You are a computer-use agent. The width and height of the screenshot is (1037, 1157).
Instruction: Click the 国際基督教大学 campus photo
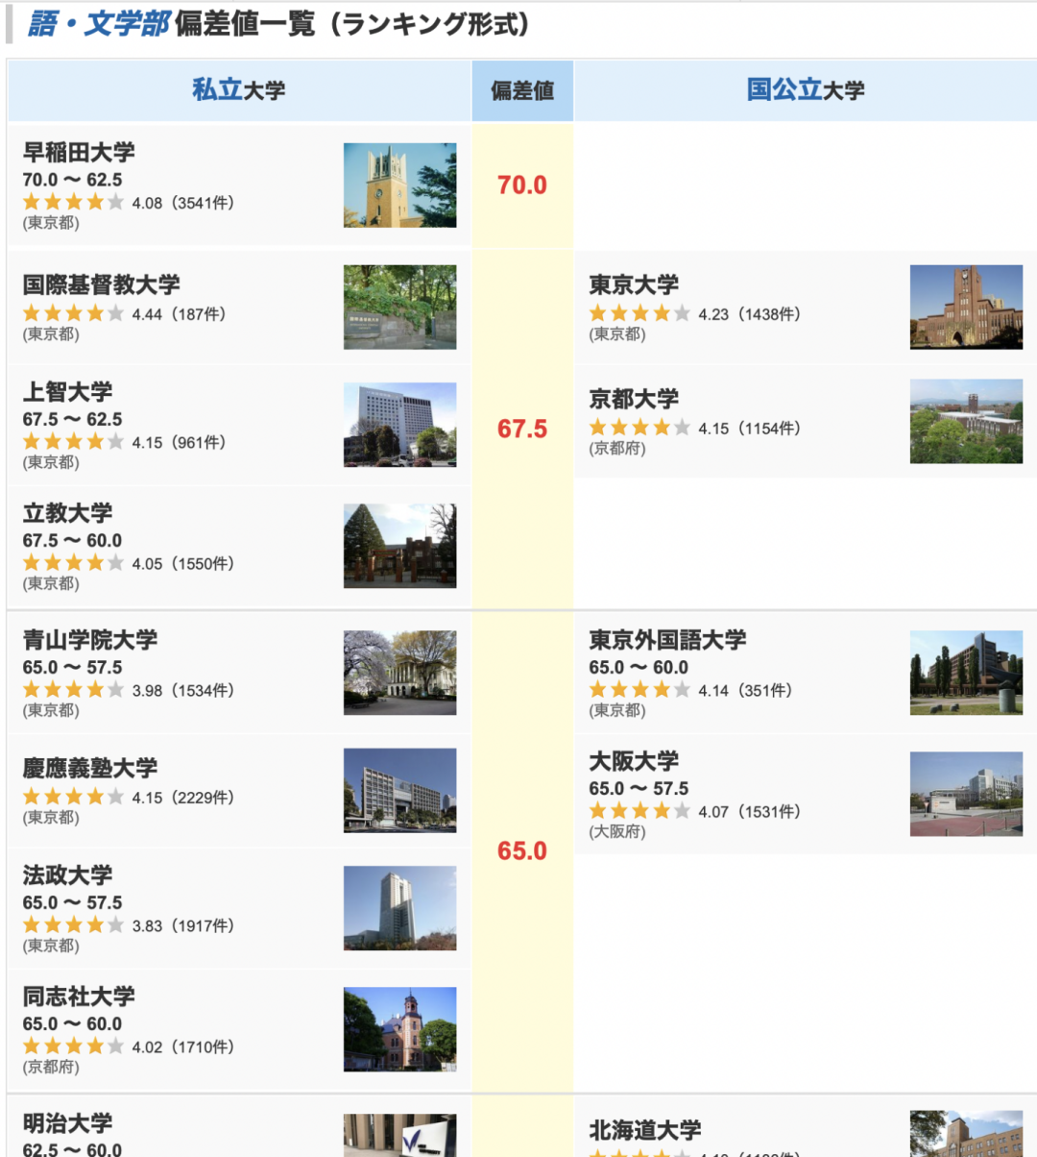coord(399,308)
